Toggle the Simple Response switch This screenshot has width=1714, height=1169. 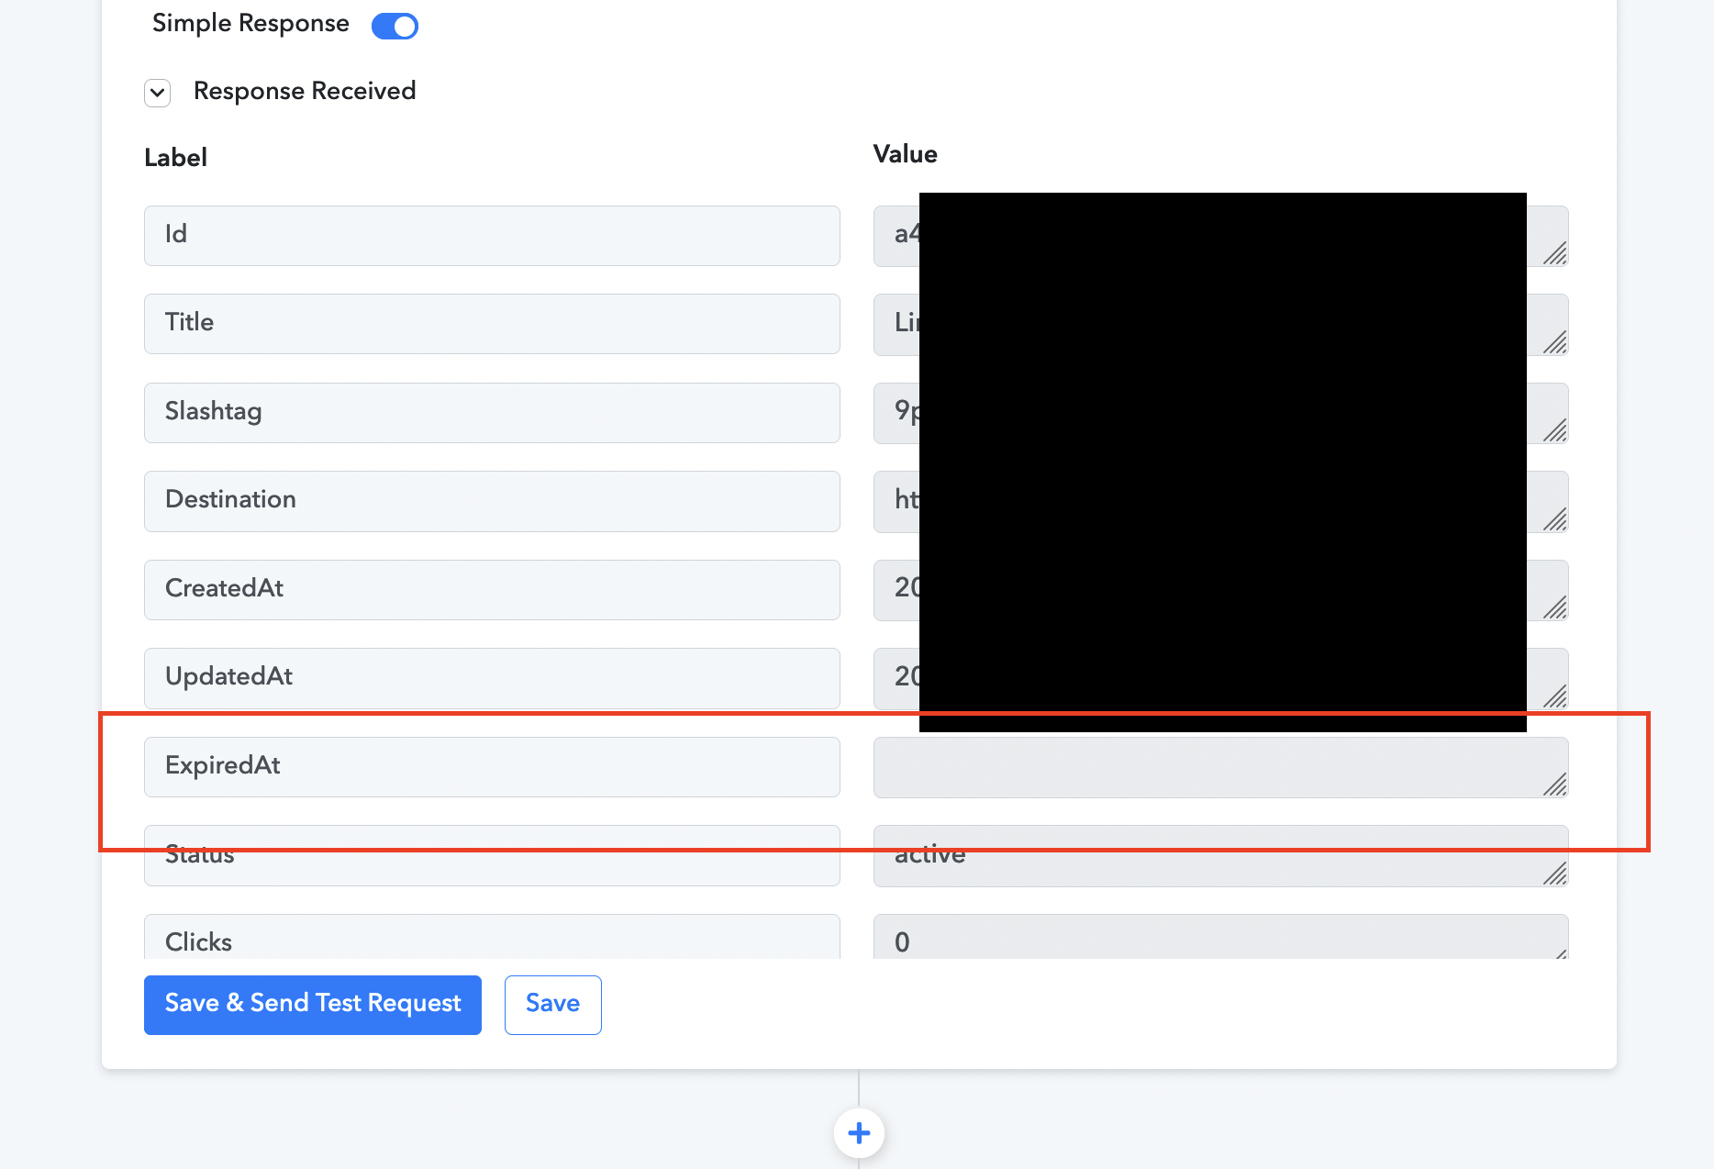pyautogui.click(x=395, y=26)
